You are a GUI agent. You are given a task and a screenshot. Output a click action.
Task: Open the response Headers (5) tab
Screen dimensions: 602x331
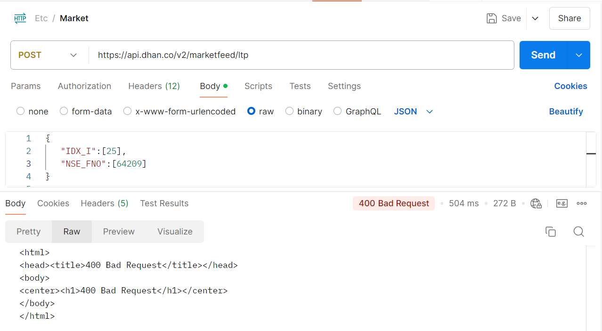[x=105, y=203]
